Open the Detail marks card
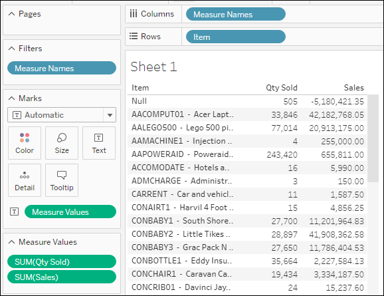The width and height of the screenshot is (384, 296). click(x=25, y=180)
